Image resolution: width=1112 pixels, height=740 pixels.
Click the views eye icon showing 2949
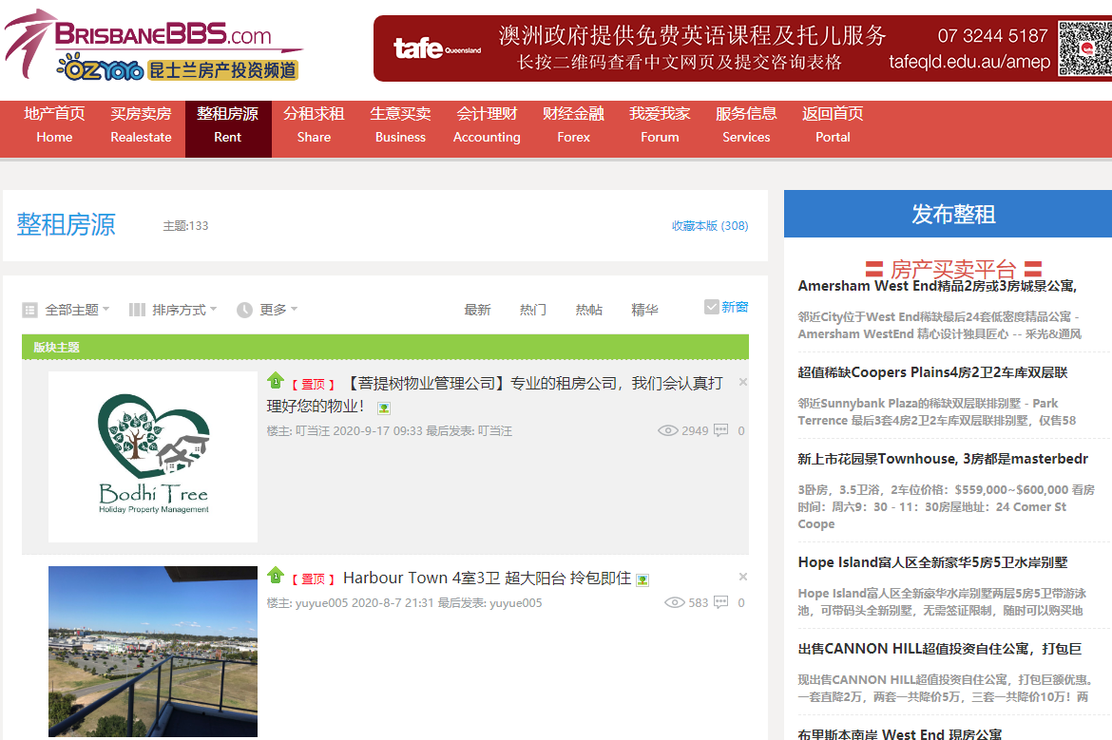click(667, 430)
